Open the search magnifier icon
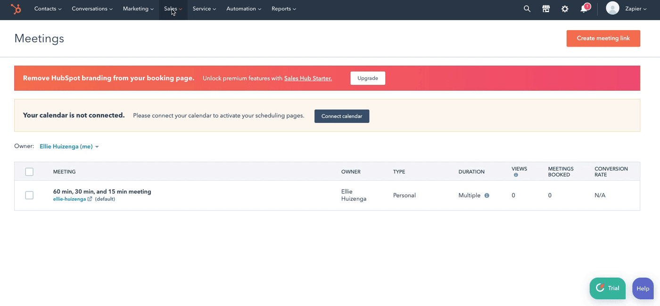The height and width of the screenshot is (306, 660). [x=527, y=9]
